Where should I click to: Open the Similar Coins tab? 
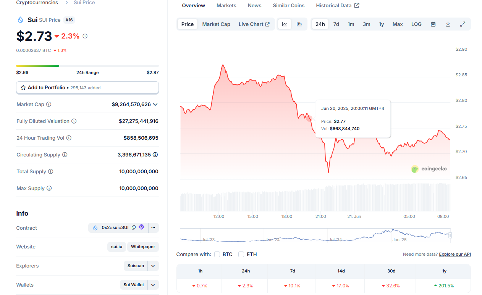(x=289, y=6)
